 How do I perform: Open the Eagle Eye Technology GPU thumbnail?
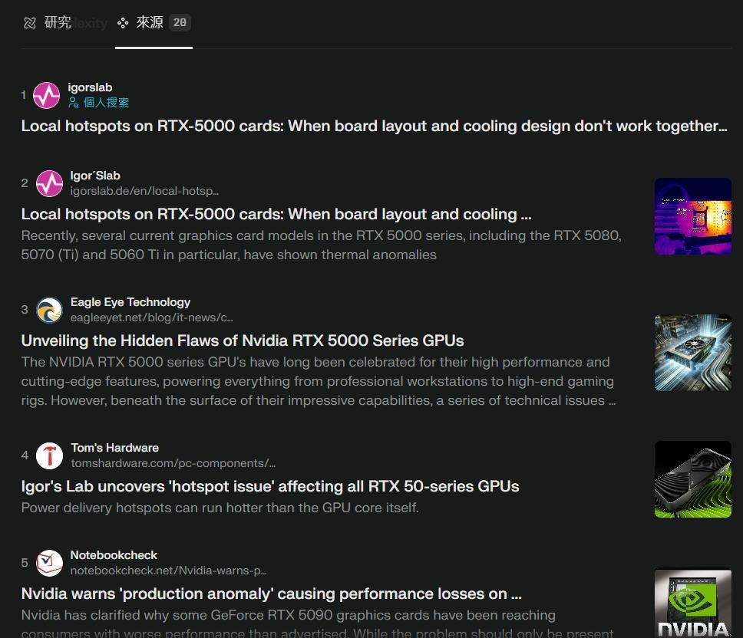click(x=693, y=353)
